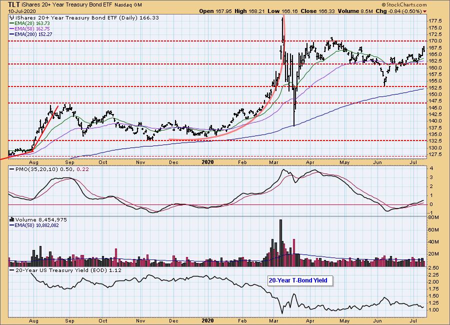Click the Aug label under the price panel
Screen dimensions: 450x325
[34, 162]
